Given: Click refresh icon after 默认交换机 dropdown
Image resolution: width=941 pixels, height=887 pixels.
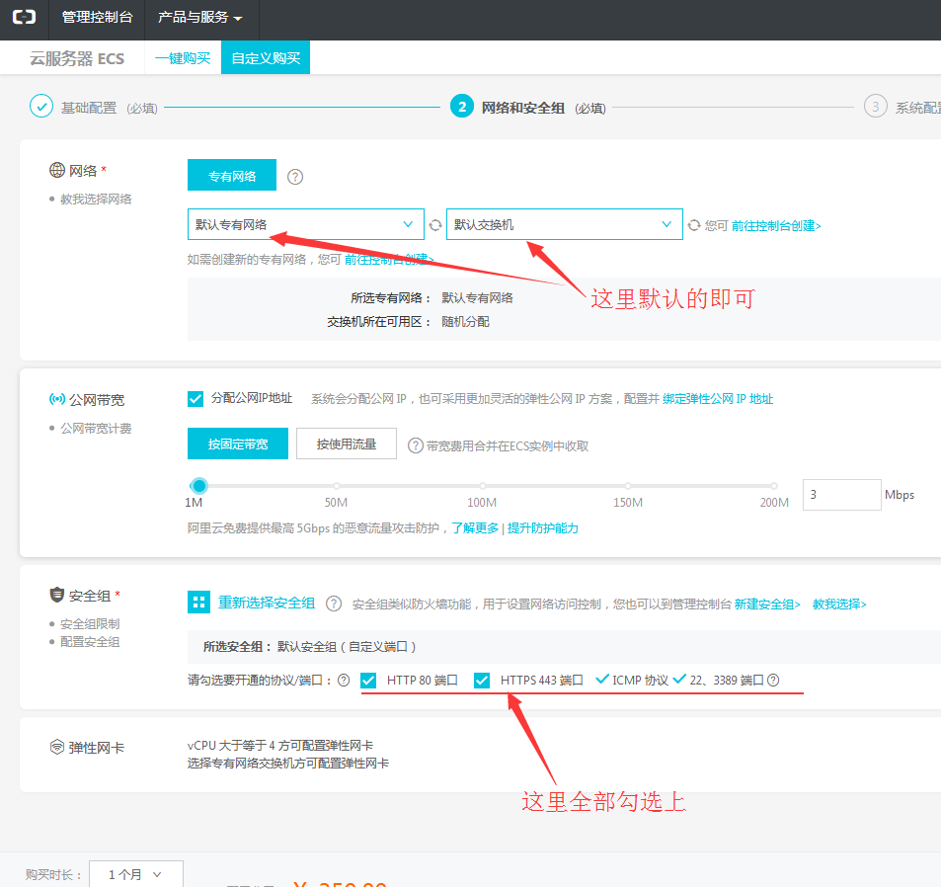Looking at the screenshot, I should click(x=694, y=225).
